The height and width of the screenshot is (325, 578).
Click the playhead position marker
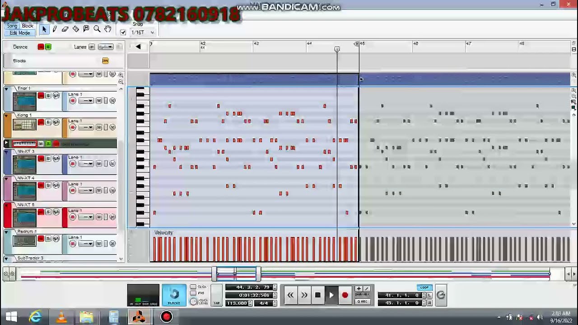pyautogui.click(x=337, y=50)
